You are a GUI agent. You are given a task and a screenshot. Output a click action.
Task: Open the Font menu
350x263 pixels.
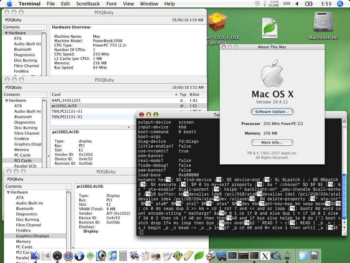pyautogui.click(x=111, y=4)
